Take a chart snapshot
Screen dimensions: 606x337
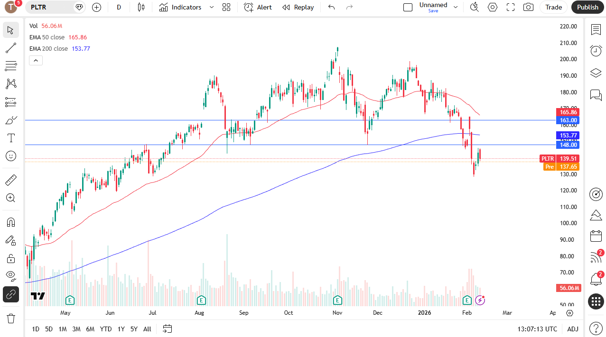coord(528,7)
